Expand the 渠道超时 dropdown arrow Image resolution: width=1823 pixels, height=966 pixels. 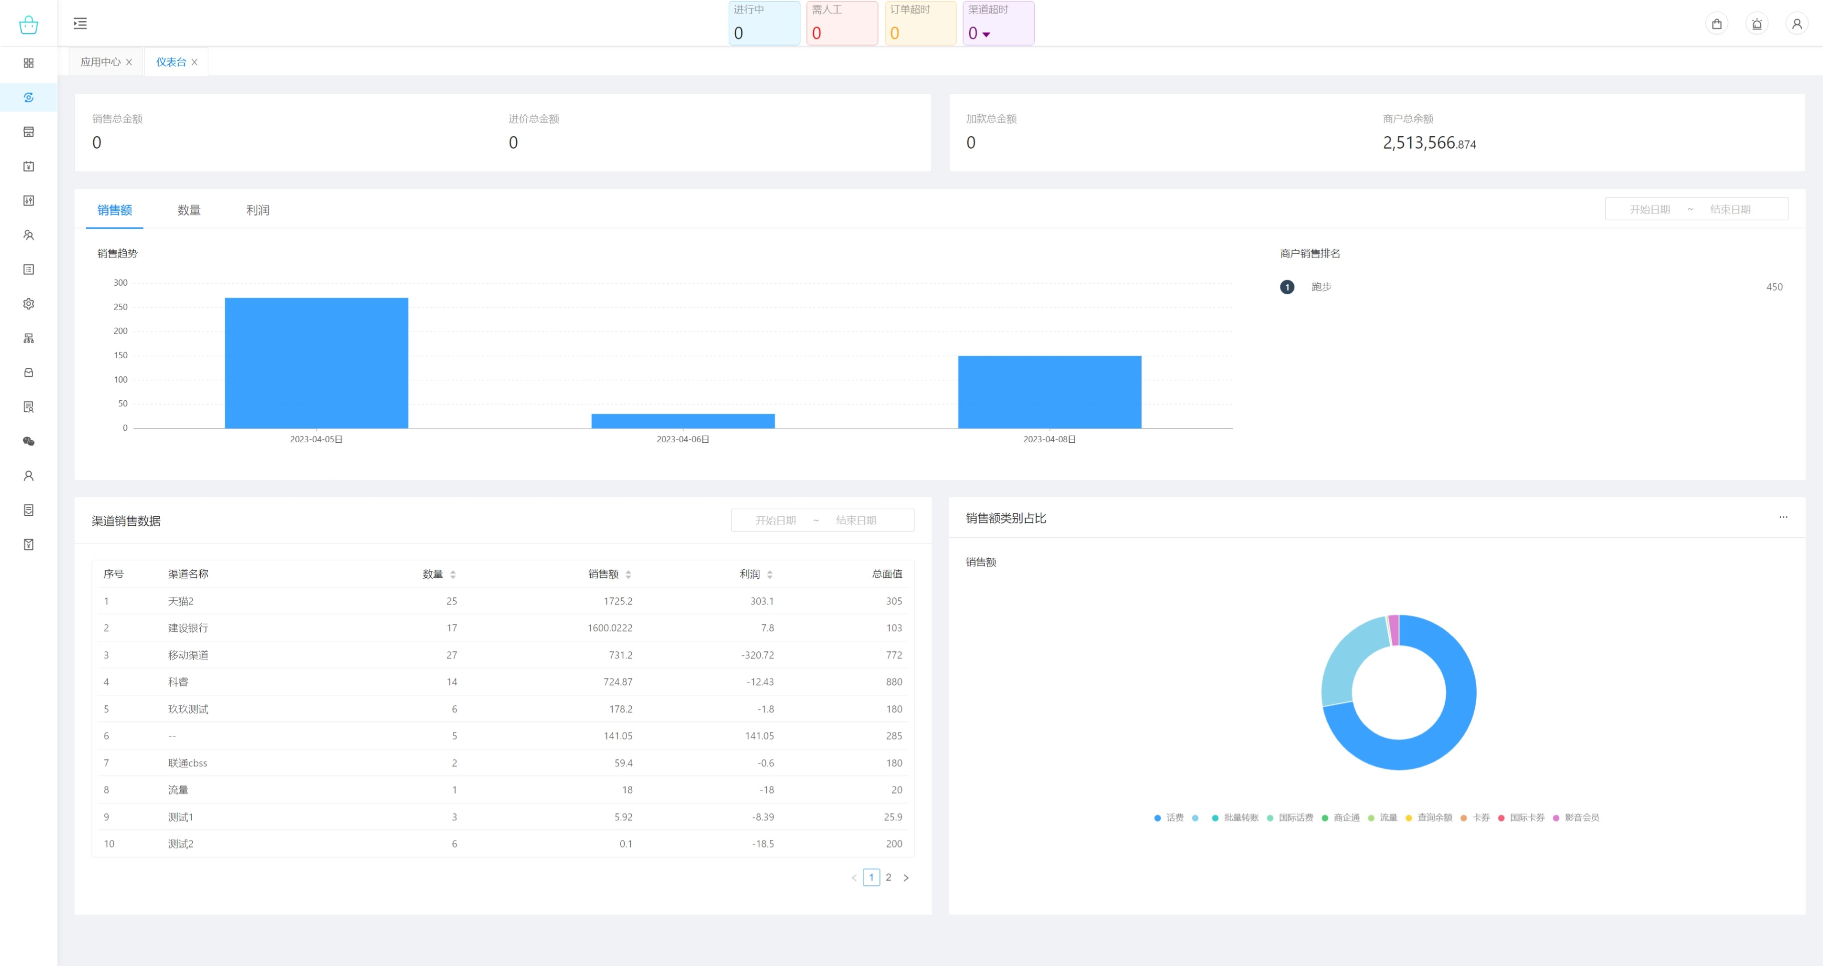click(986, 34)
